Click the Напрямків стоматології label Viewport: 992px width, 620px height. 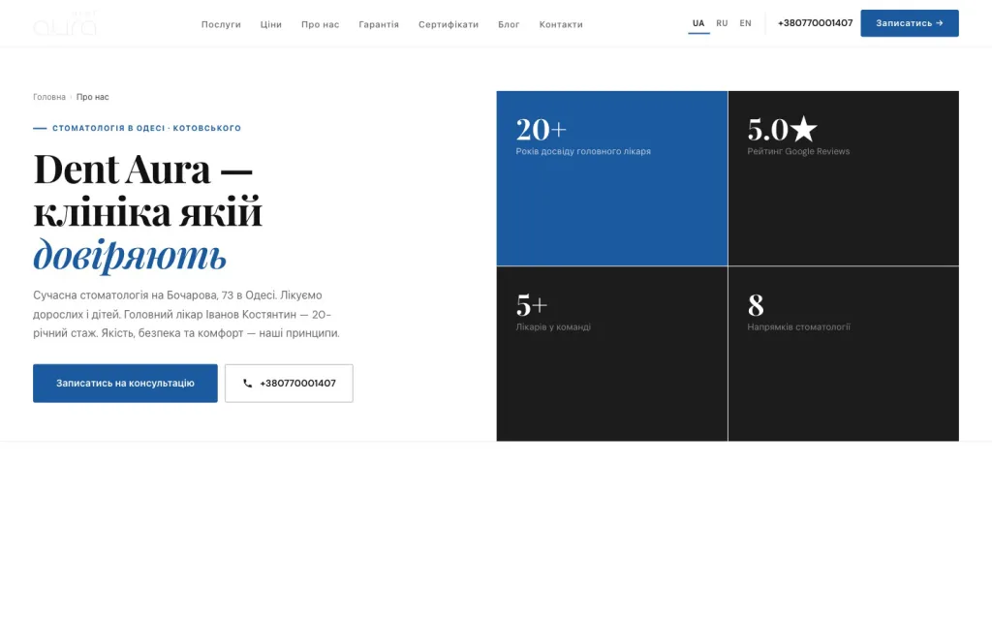[798, 327]
